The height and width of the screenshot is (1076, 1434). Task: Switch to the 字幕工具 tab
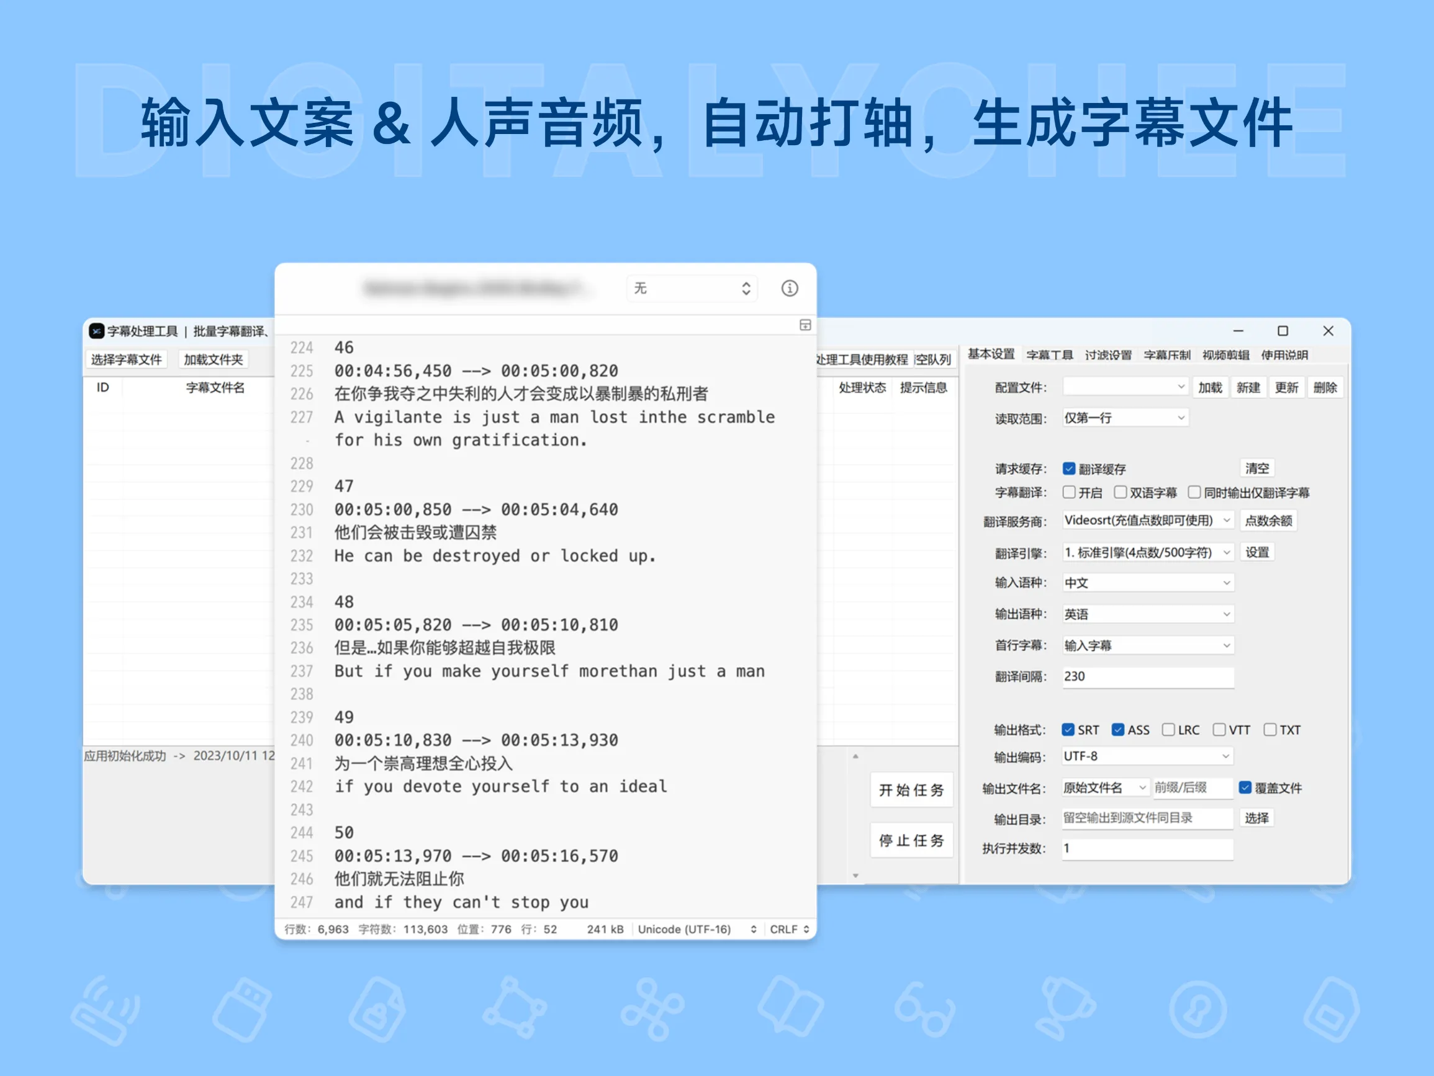[1050, 354]
